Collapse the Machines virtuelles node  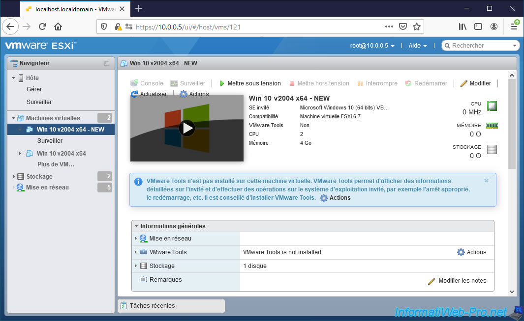[x=14, y=118]
